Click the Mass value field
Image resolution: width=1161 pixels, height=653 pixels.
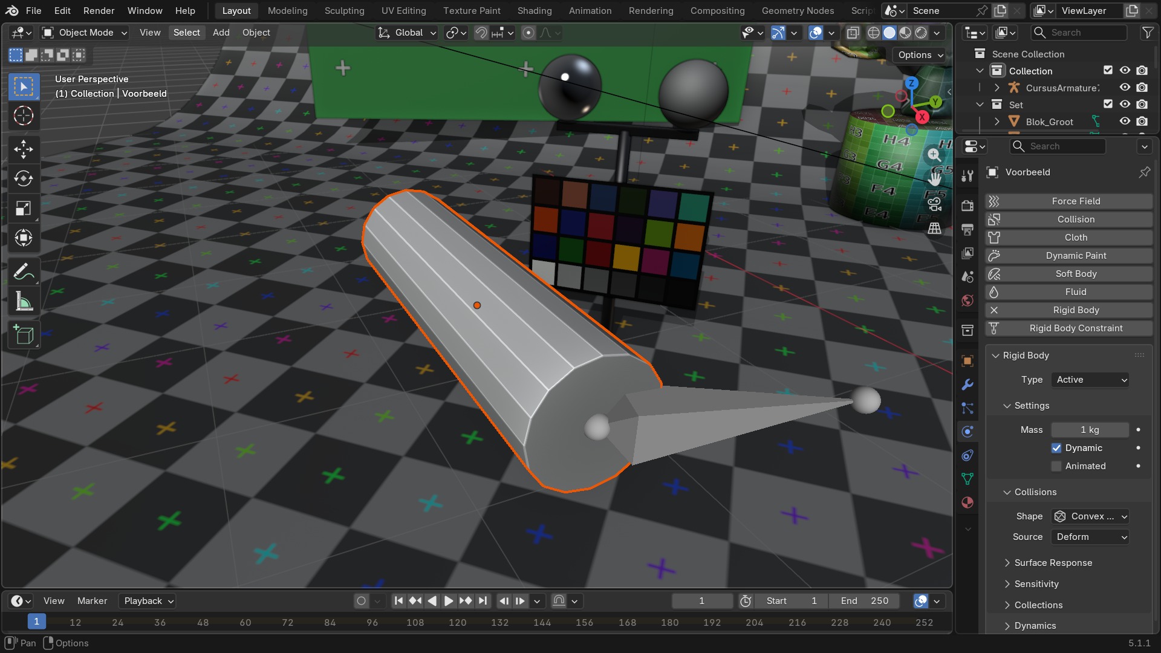click(1090, 430)
